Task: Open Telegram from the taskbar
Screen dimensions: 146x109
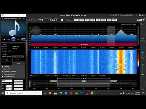Action: tap(66, 93)
